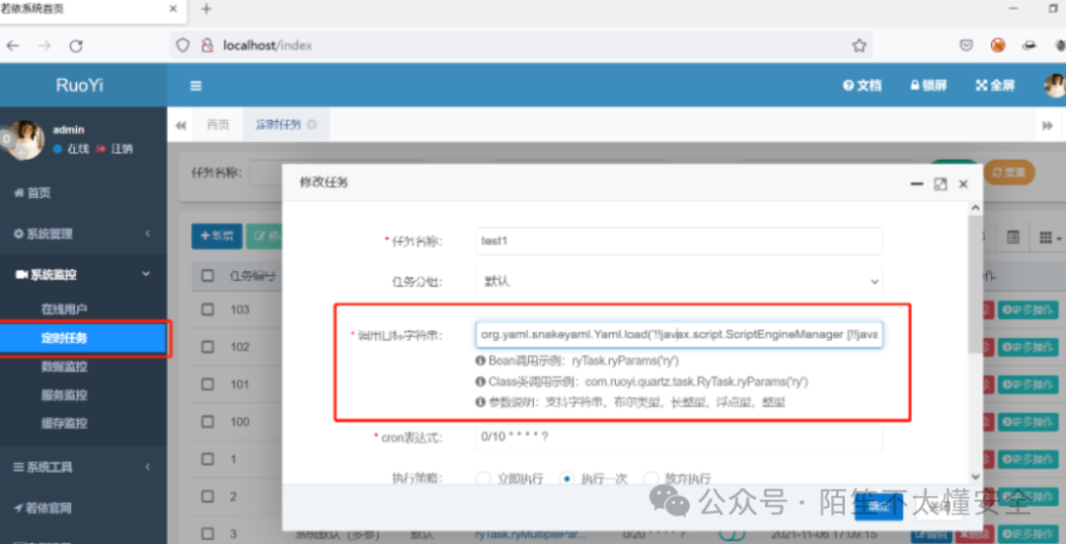Click the 任务名称 field with test1
This screenshot has width=1066, height=544.
pyautogui.click(x=679, y=241)
